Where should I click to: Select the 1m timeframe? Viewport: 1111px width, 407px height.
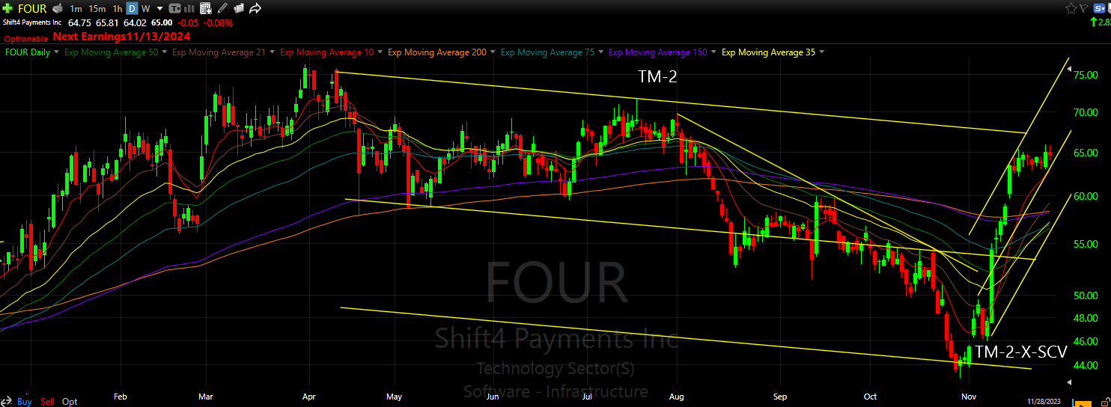76,8
